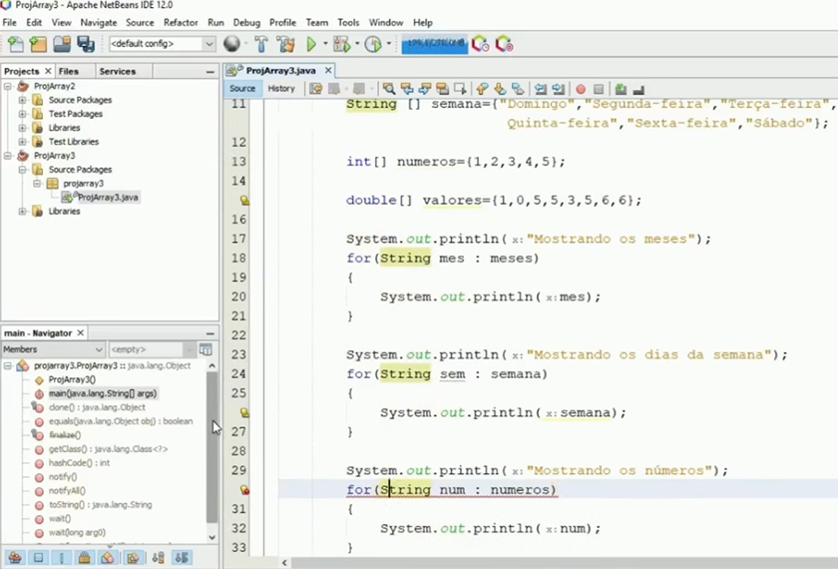This screenshot has height=569, width=838.
Task: Open the Members dropdown in Navigator
Action: [53, 349]
